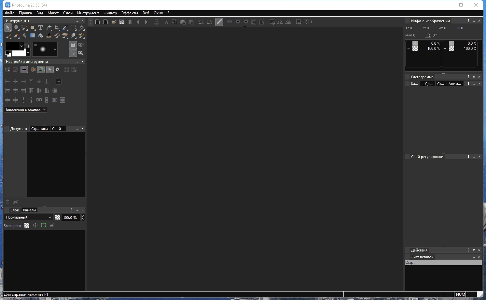Select the gradient tool
486x300 pixels.
pos(32,36)
